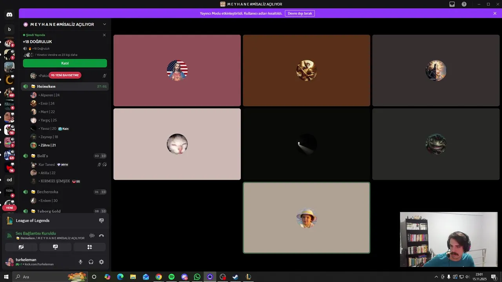This screenshot has height=282, width=502.
Task: Open the crescent moon server icon
Action: (9, 80)
